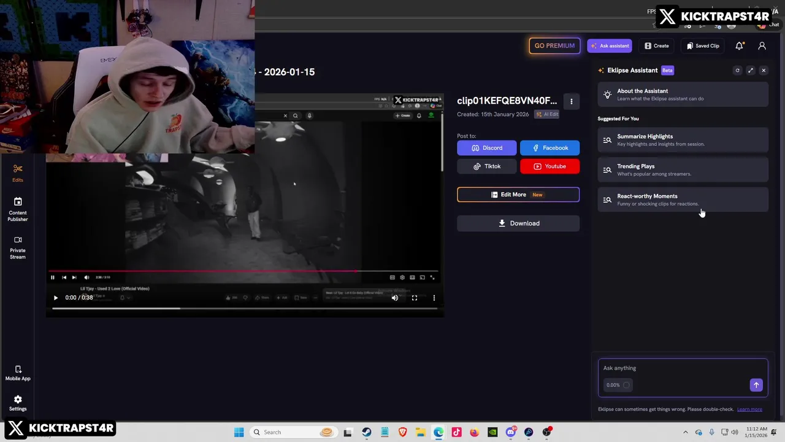Open Task View on taskbar
The image size is (785, 442).
[348, 432]
